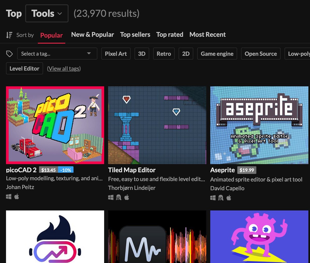Open the Select a tag combo box
The image size is (310, 263).
click(x=57, y=54)
